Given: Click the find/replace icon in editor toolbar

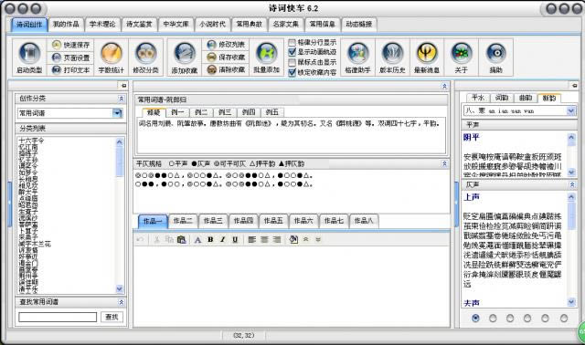Looking at the screenshot, I should coord(293,239).
